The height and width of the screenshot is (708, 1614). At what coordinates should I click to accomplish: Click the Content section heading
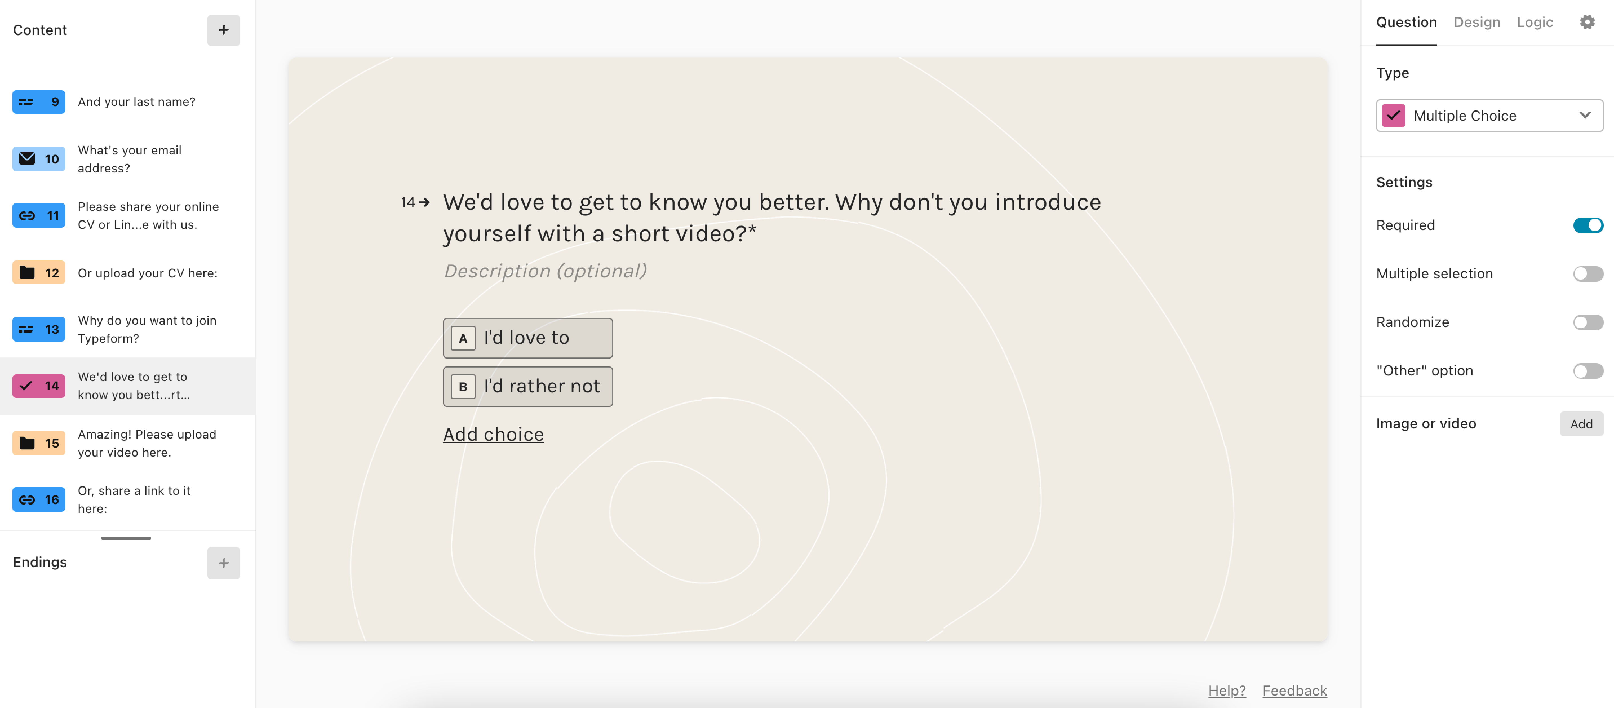tap(39, 30)
